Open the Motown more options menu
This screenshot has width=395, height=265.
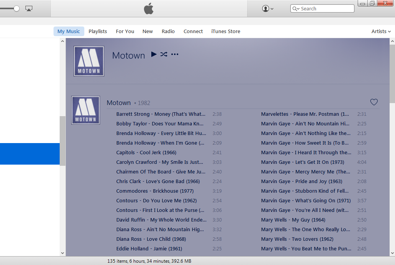[174, 54]
